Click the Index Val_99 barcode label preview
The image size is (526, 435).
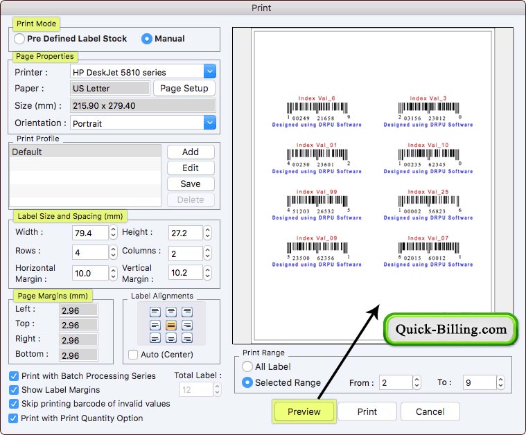317,204
